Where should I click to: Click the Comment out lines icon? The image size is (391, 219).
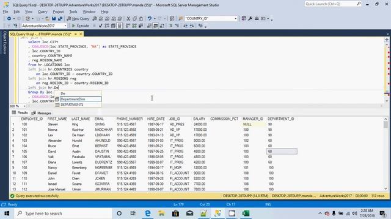click(171, 26)
